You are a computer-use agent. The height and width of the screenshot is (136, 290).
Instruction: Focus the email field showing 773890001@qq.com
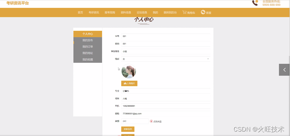pos(166,113)
